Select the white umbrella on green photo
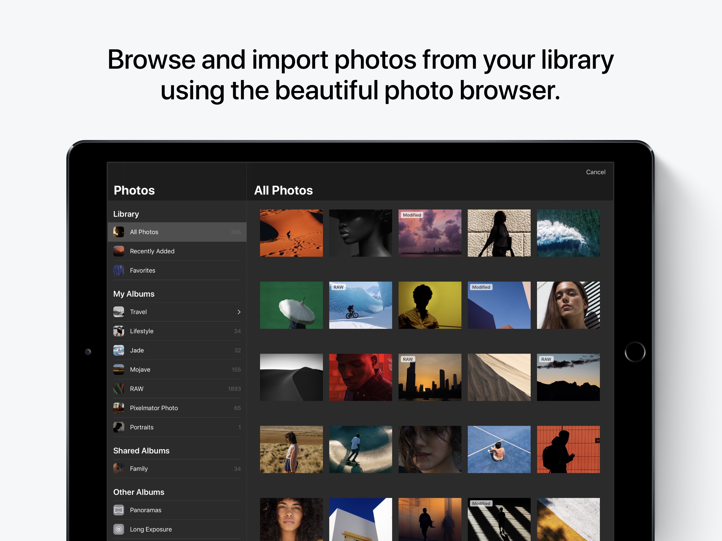This screenshot has width=722, height=541. [291, 305]
